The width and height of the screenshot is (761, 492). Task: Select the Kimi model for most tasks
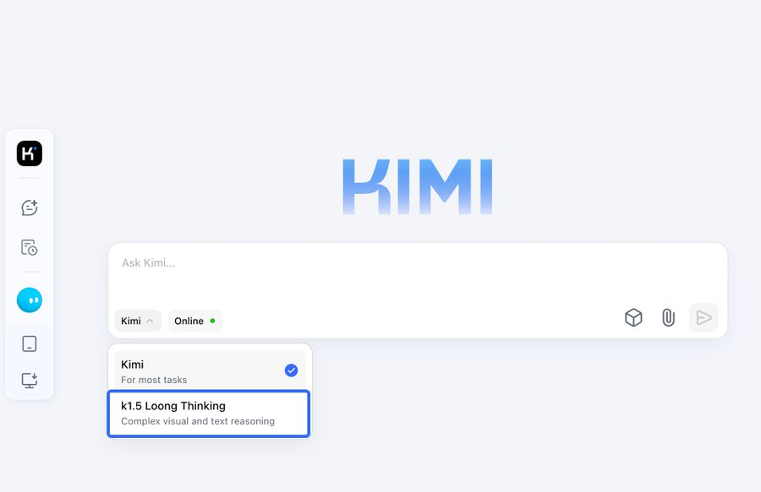coord(210,371)
